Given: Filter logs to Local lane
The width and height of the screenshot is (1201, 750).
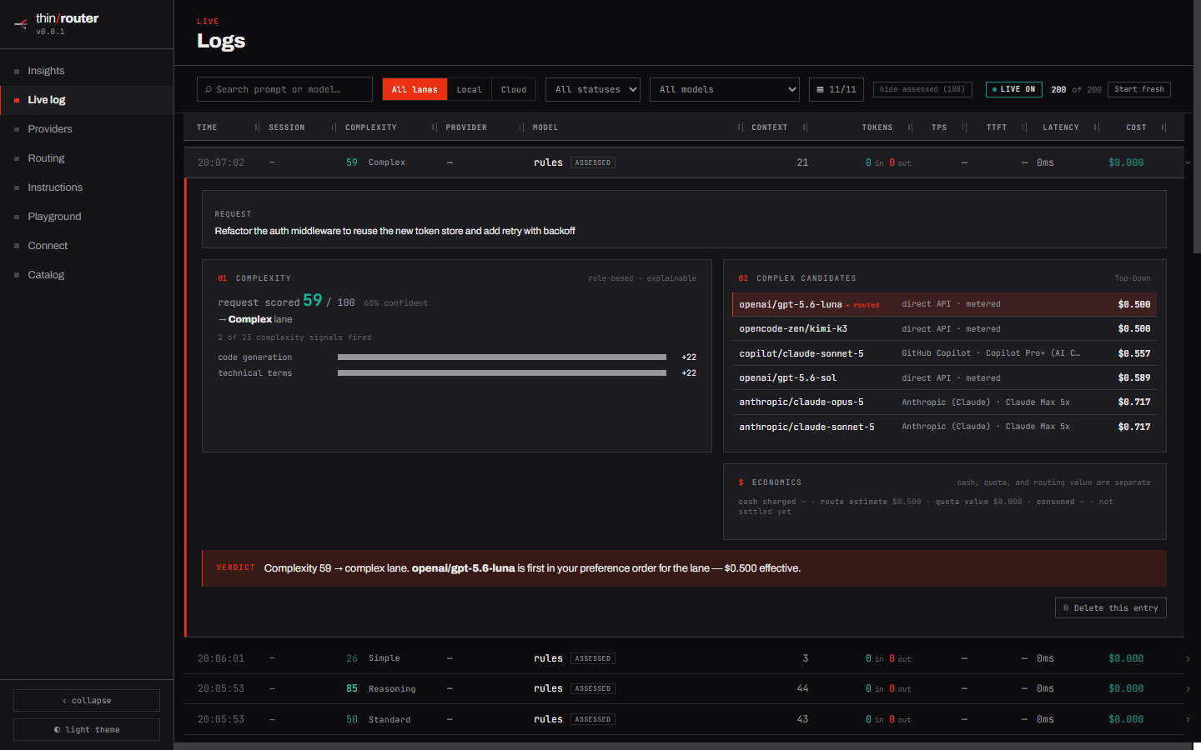Looking at the screenshot, I should pyautogui.click(x=469, y=89).
